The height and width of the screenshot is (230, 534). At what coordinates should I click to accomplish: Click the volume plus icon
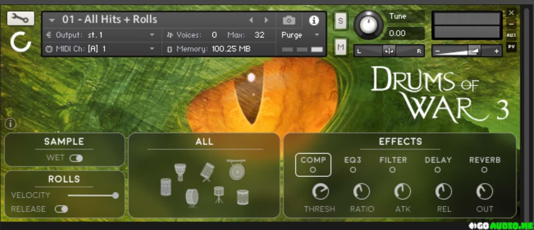[x=496, y=51]
